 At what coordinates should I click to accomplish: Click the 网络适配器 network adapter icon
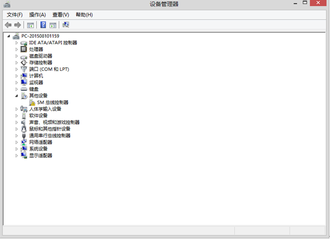point(24,142)
